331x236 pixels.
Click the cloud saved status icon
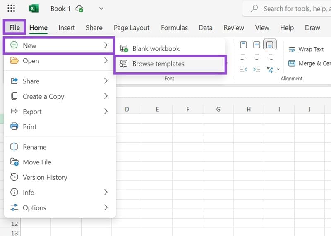point(80,9)
